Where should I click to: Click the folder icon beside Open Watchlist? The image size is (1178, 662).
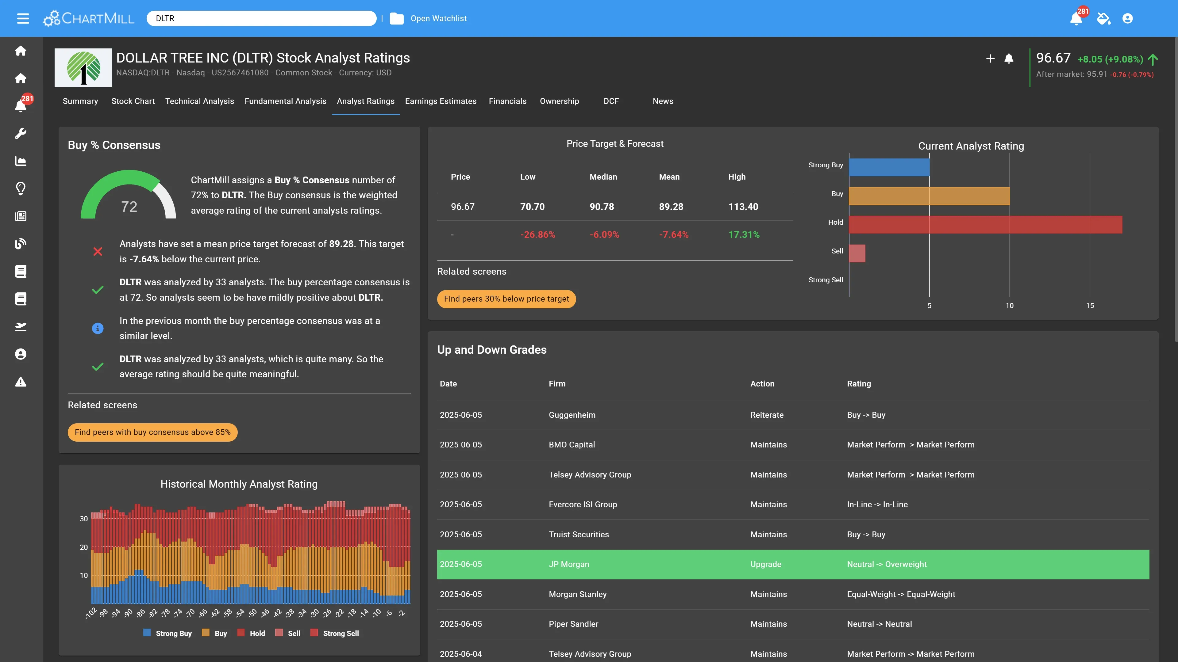[x=396, y=18]
